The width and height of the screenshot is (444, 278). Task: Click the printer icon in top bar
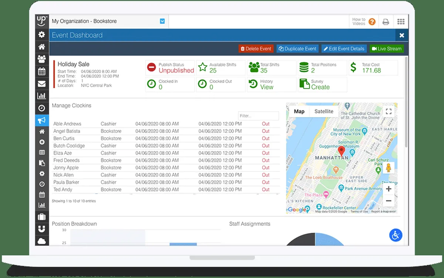(386, 22)
